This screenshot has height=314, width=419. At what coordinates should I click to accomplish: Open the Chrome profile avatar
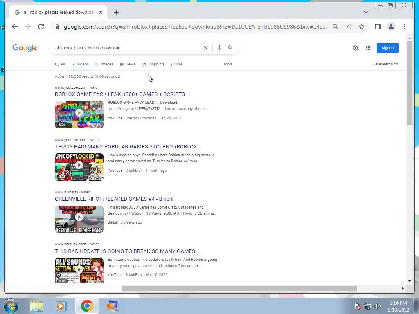pyautogui.click(x=391, y=27)
